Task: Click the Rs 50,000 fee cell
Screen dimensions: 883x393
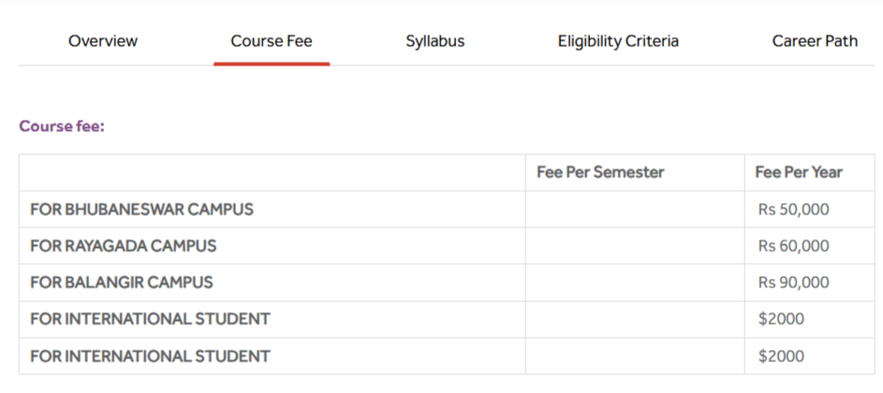Action: (793, 210)
